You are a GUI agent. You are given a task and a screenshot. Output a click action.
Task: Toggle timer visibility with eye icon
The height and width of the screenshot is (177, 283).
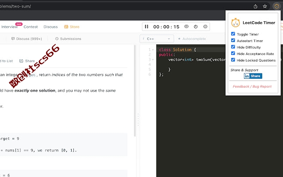187,27
